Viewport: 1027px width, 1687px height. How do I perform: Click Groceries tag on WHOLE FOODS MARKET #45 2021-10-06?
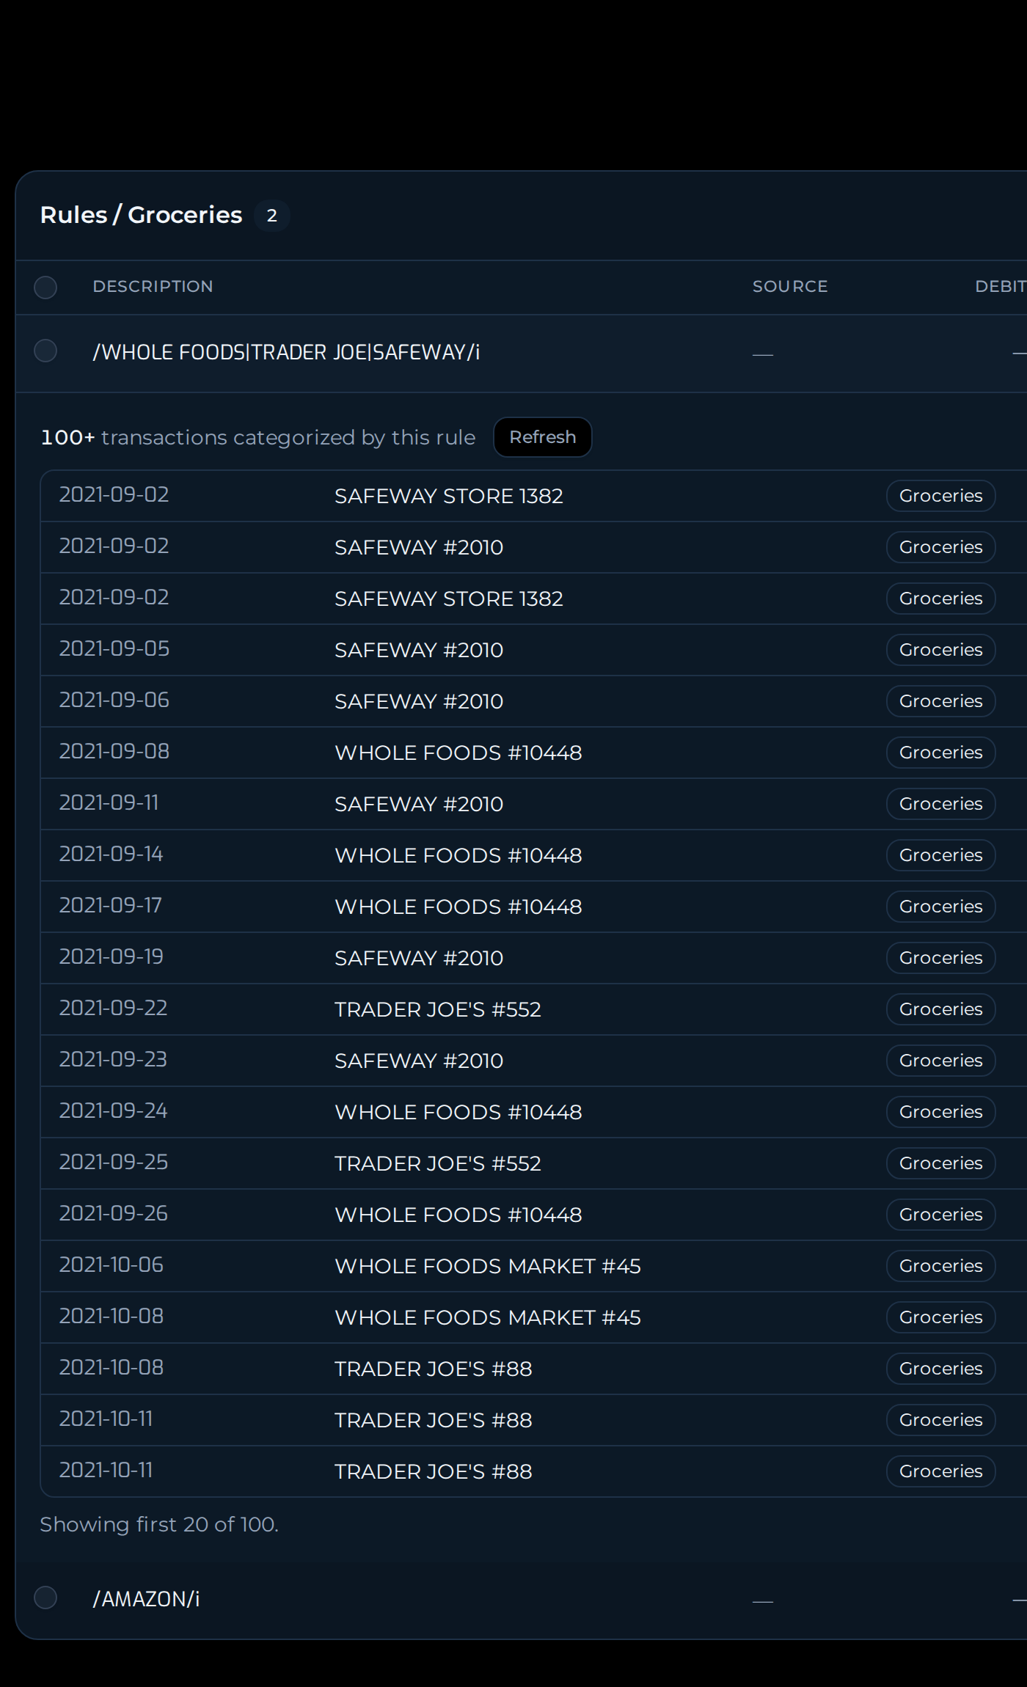[x=940, y=1266]
